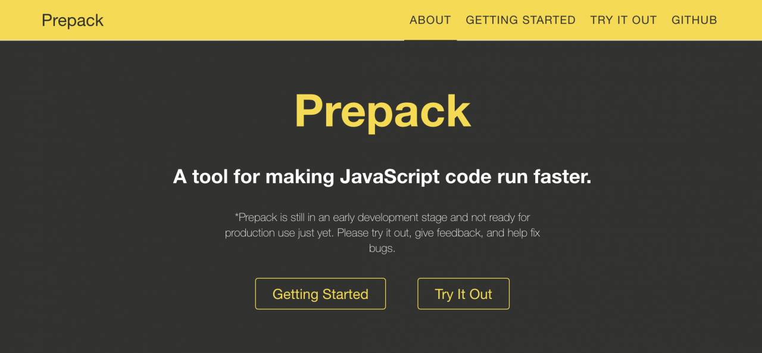Click the word bugs in the disclaimer
The height and width of the screenshot is (353, 762).
[382, 248]
